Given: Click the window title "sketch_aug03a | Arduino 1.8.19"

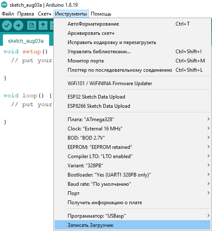Looking at the screenshot, I should click(44, 5).
